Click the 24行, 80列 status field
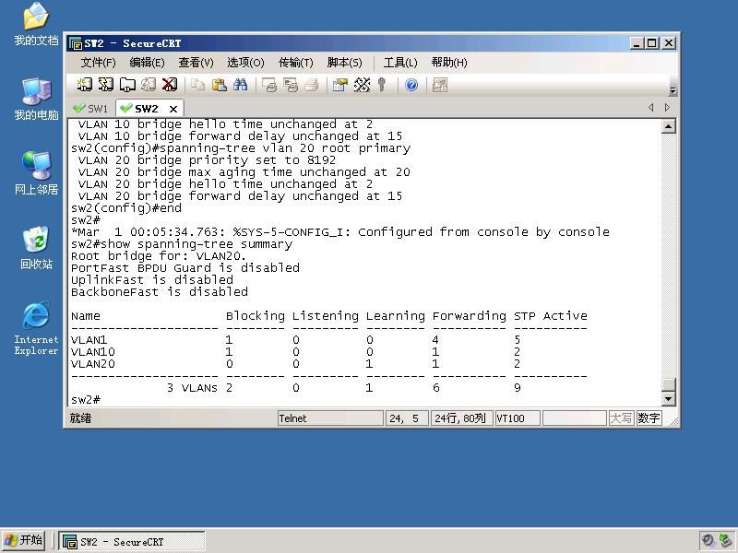The image size is (738, 553). 461,418
